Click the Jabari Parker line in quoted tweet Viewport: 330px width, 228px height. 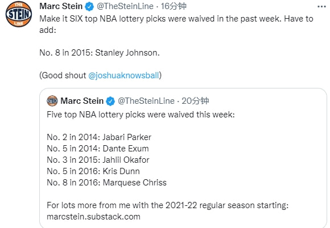pos(99,137)
